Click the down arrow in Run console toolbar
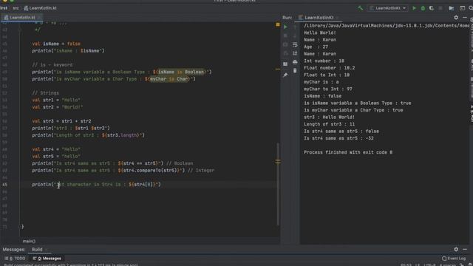Image resolution: width=473 pixels, height=266 pixels. pos(295,36)
